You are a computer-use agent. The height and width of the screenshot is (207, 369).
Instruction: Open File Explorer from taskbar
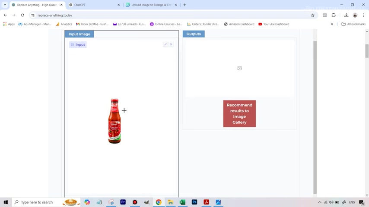[x=170, y=202]
